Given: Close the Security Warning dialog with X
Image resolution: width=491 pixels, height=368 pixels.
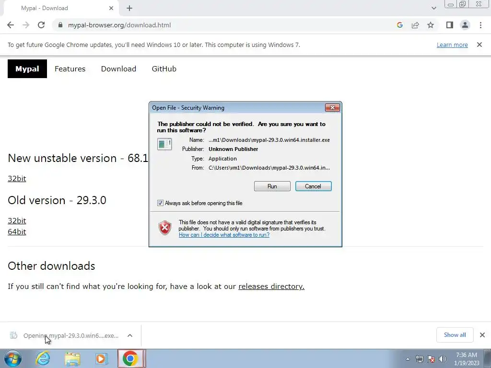Looking at the screenshot, I should click(332, 108).
